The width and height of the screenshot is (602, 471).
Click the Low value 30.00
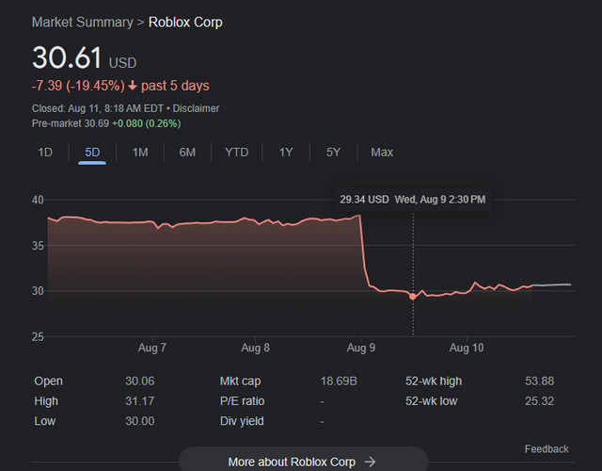140,421
